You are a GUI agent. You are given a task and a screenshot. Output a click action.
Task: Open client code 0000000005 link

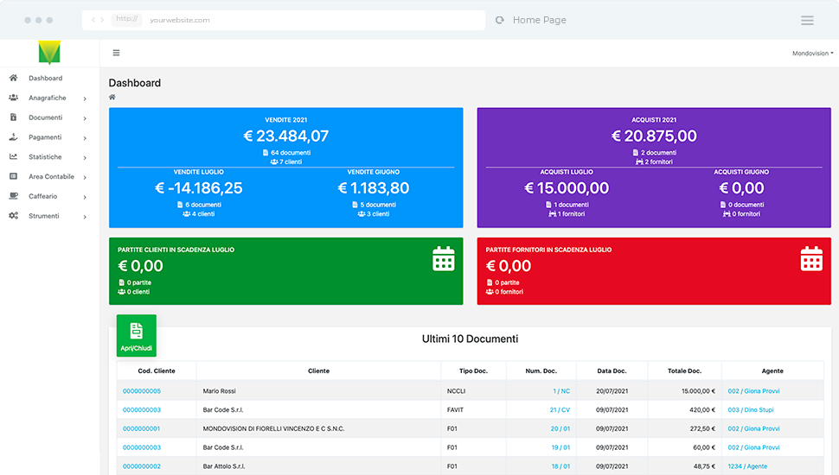click(142, 391)
